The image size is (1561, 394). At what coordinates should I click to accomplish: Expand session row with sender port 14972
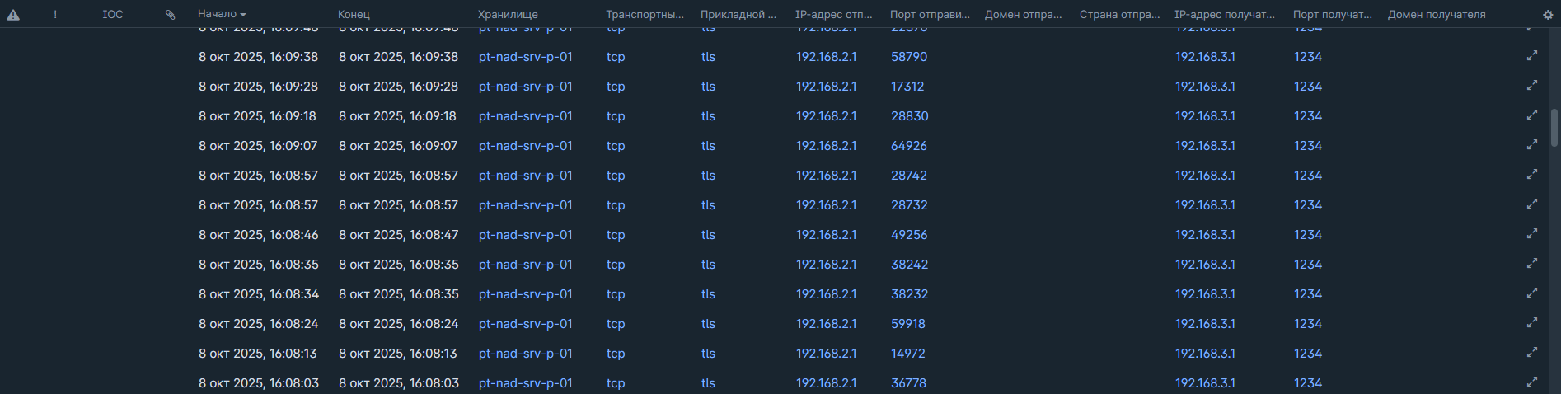pos(1531,353)
